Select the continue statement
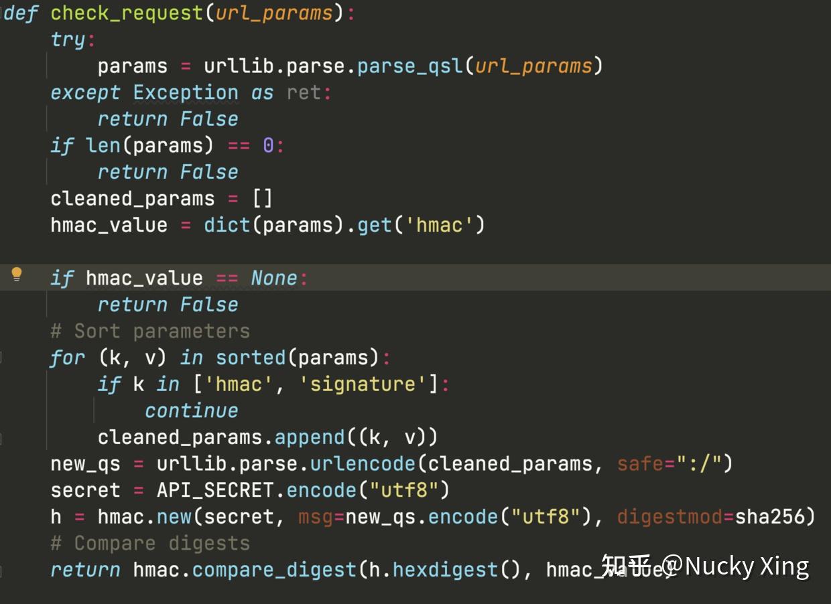 (x=191, y=410)
